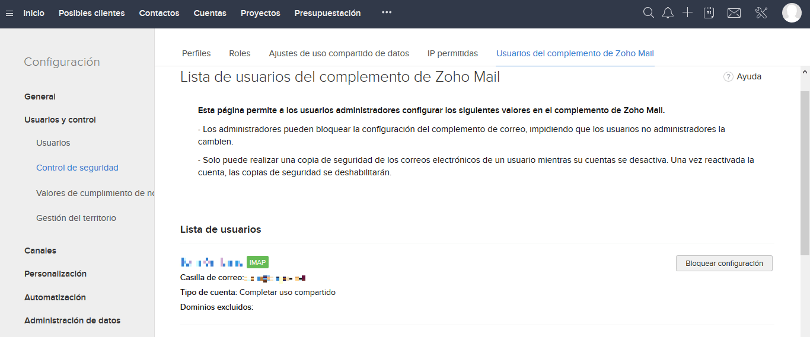
Task: Expand Personalización settings section
Action: 55,274
